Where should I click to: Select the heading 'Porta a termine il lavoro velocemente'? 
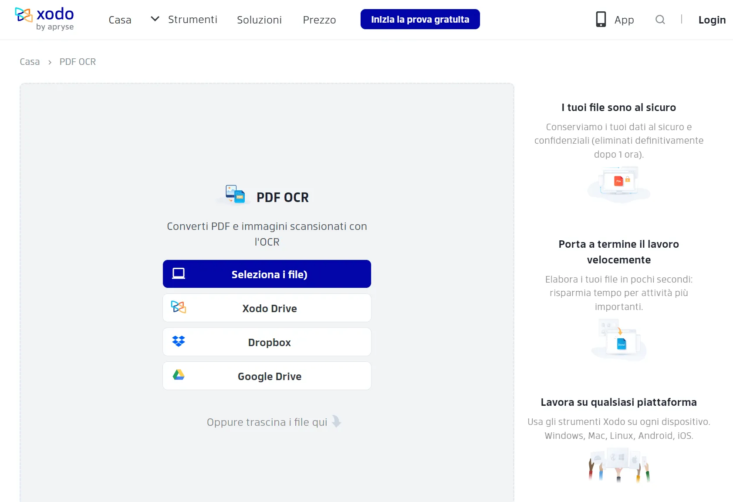tap(618, 252)
